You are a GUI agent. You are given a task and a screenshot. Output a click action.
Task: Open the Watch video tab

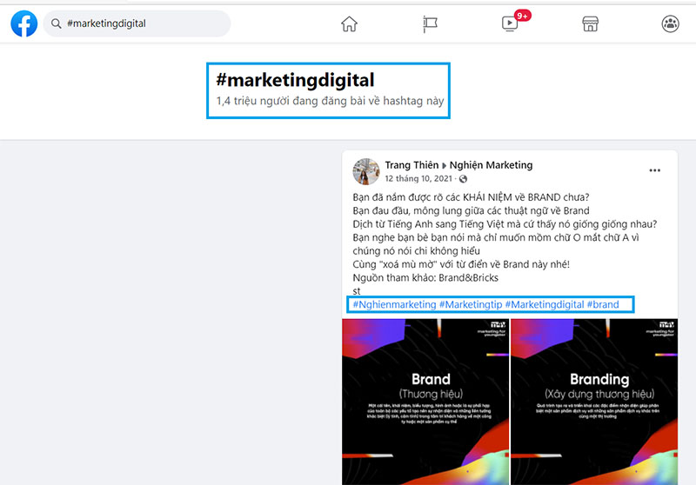click(x=510, y=23)
